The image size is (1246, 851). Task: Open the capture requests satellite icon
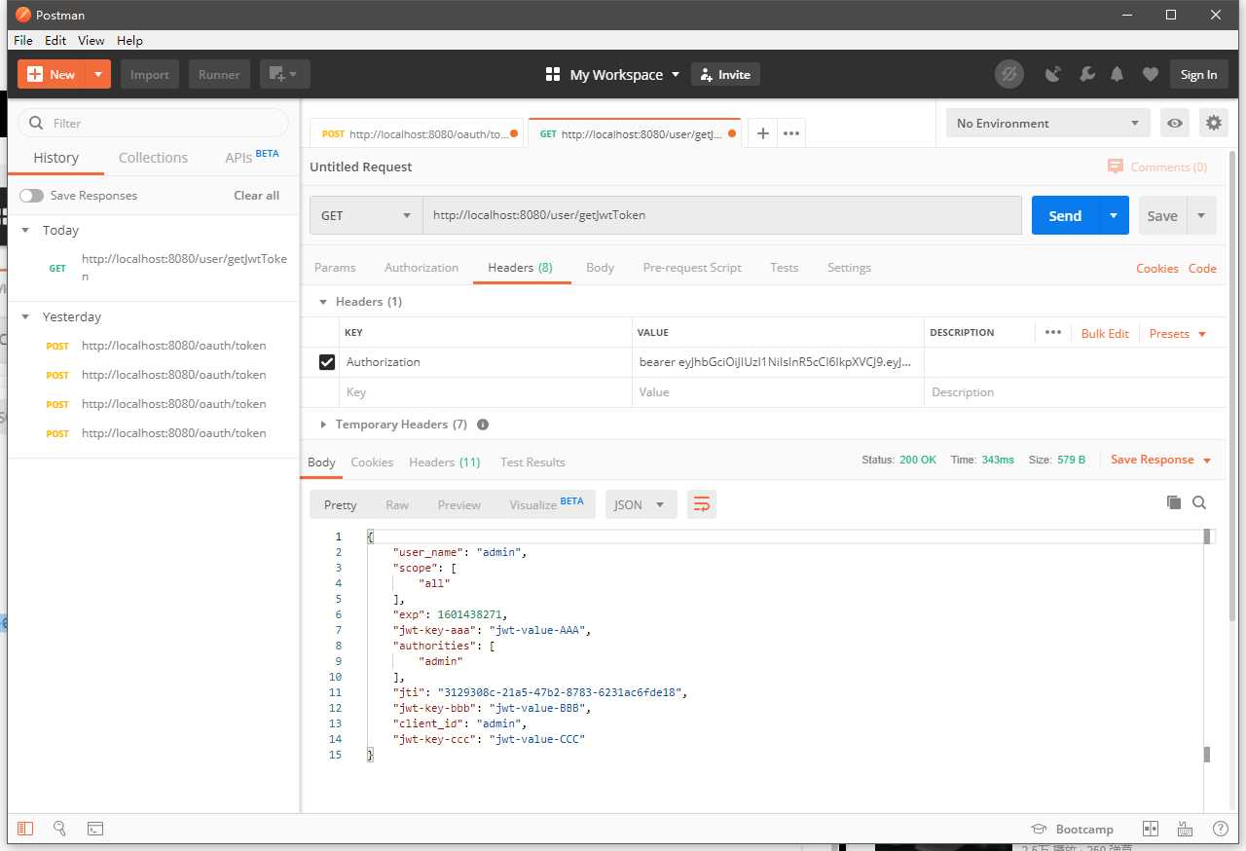point(1052,74)
